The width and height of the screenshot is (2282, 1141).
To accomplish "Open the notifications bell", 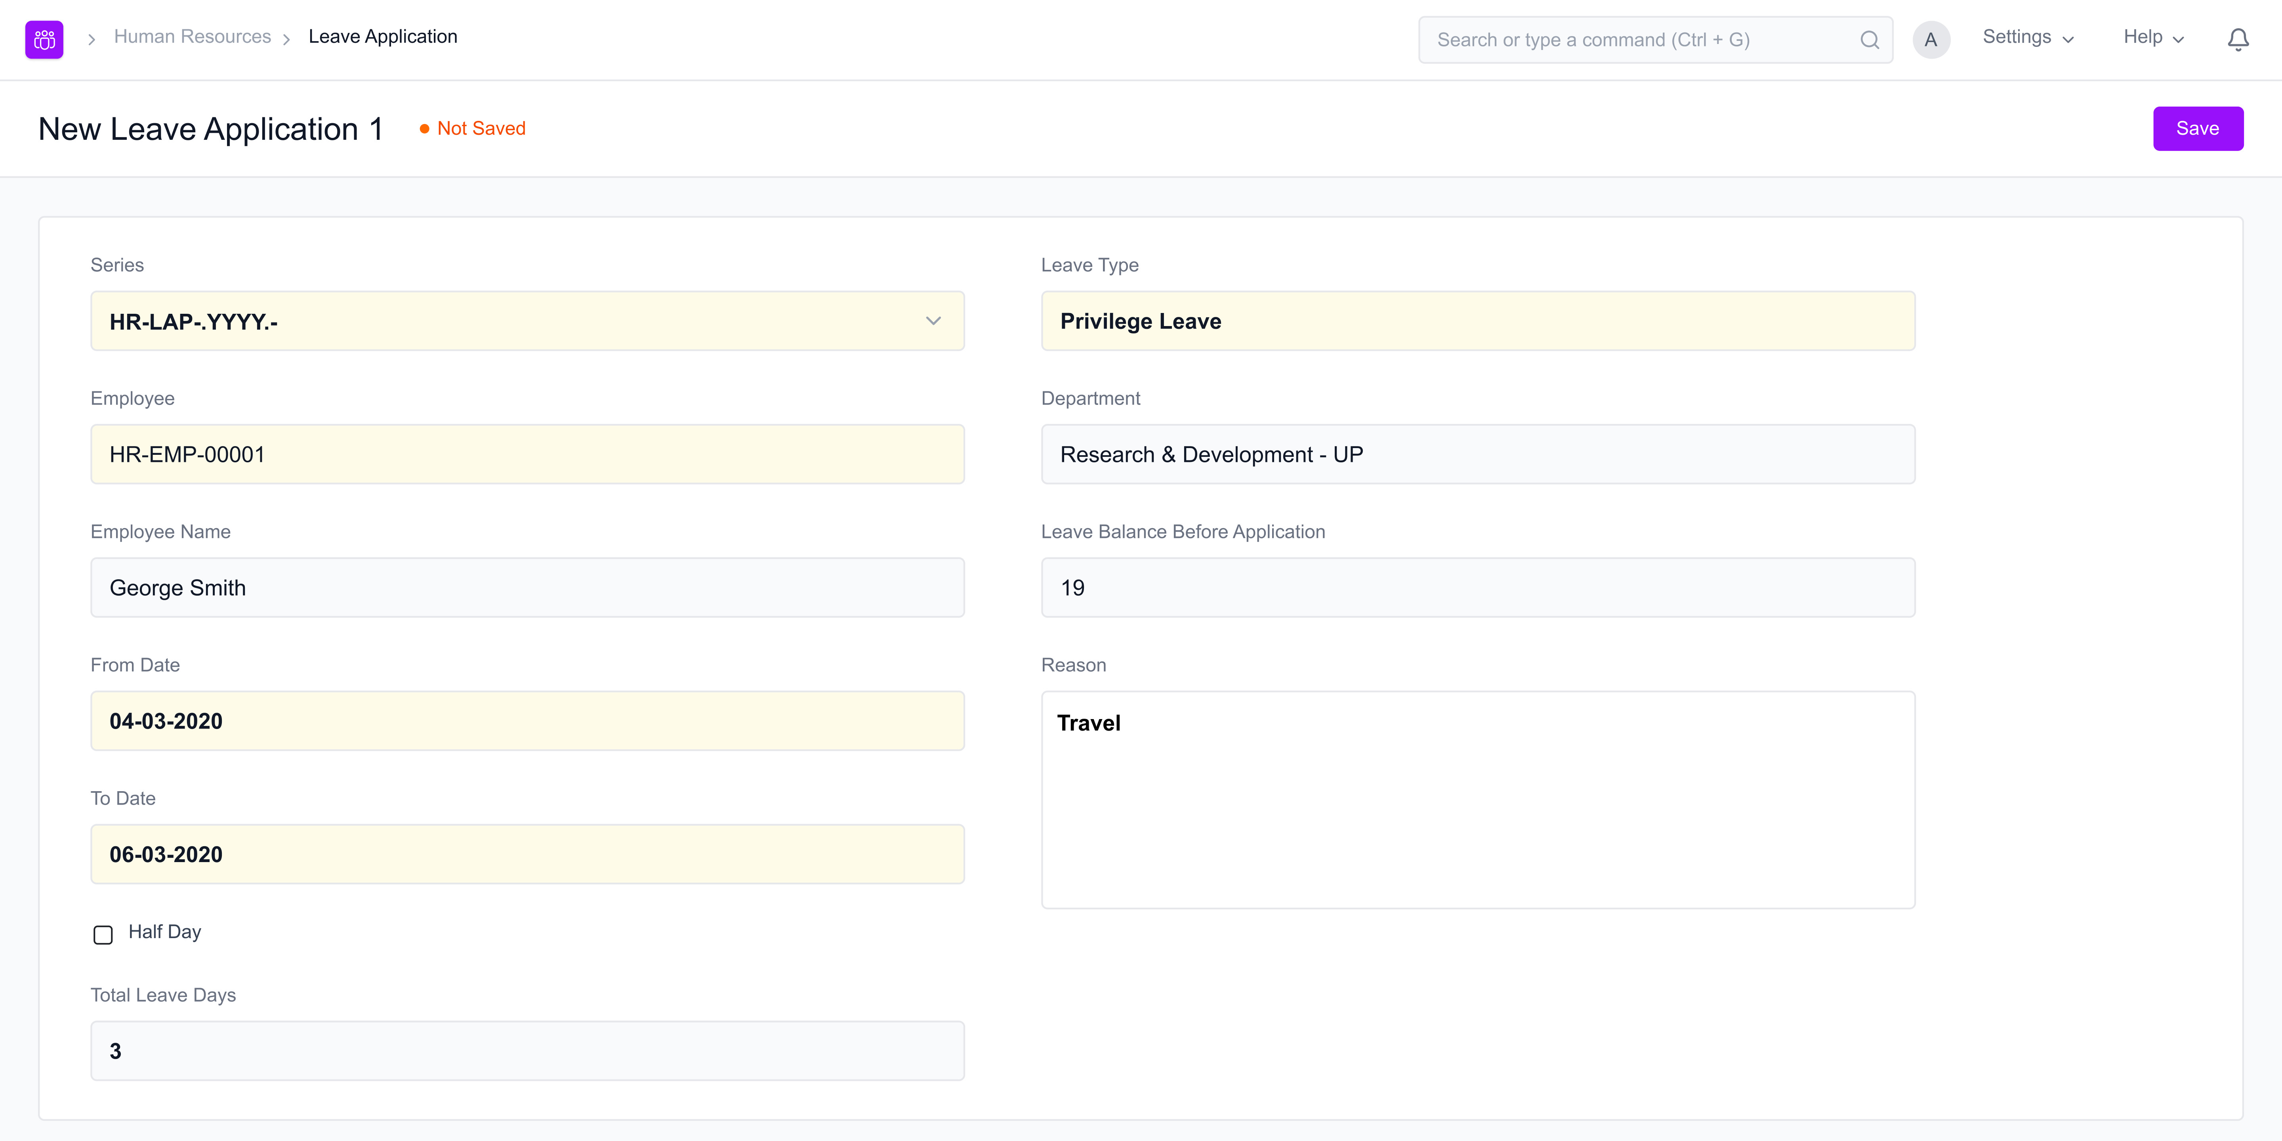I will click(2238, 40).
